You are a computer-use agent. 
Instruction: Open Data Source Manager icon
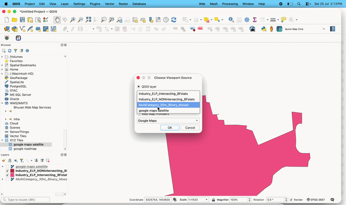coord(6,29)
